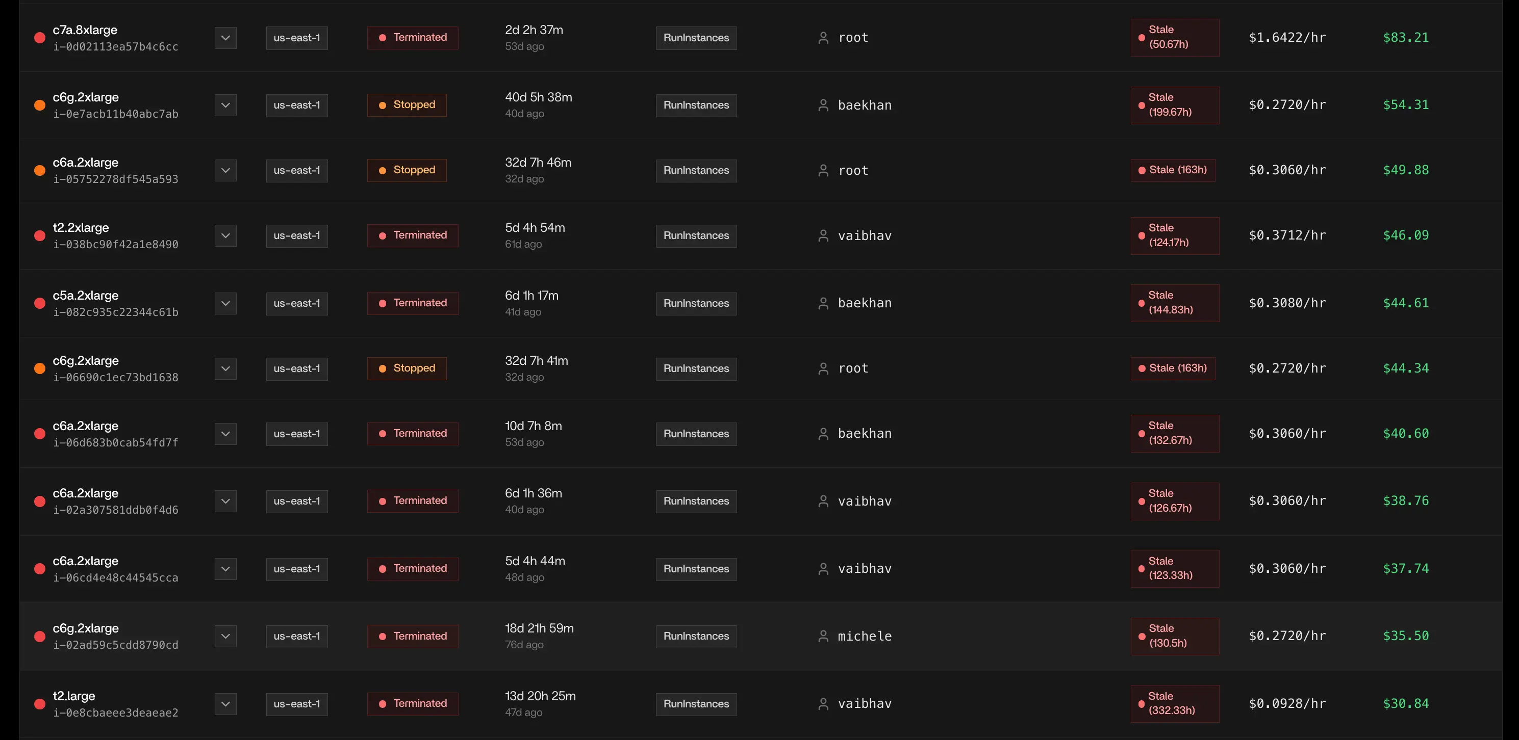The image size is (1519, 740).
Task: Click the user icon next to baekhan
Action: pos(823,105)
